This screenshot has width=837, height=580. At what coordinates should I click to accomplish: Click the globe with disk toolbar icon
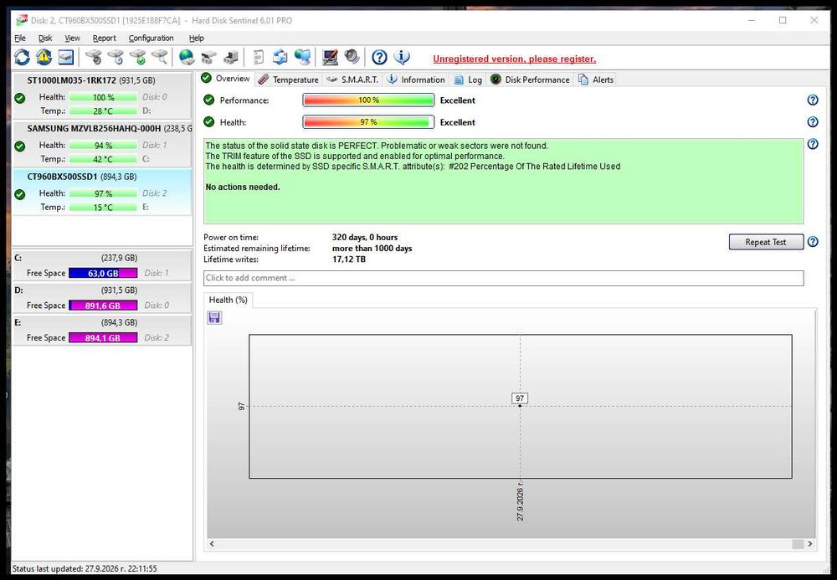[187, 57]
